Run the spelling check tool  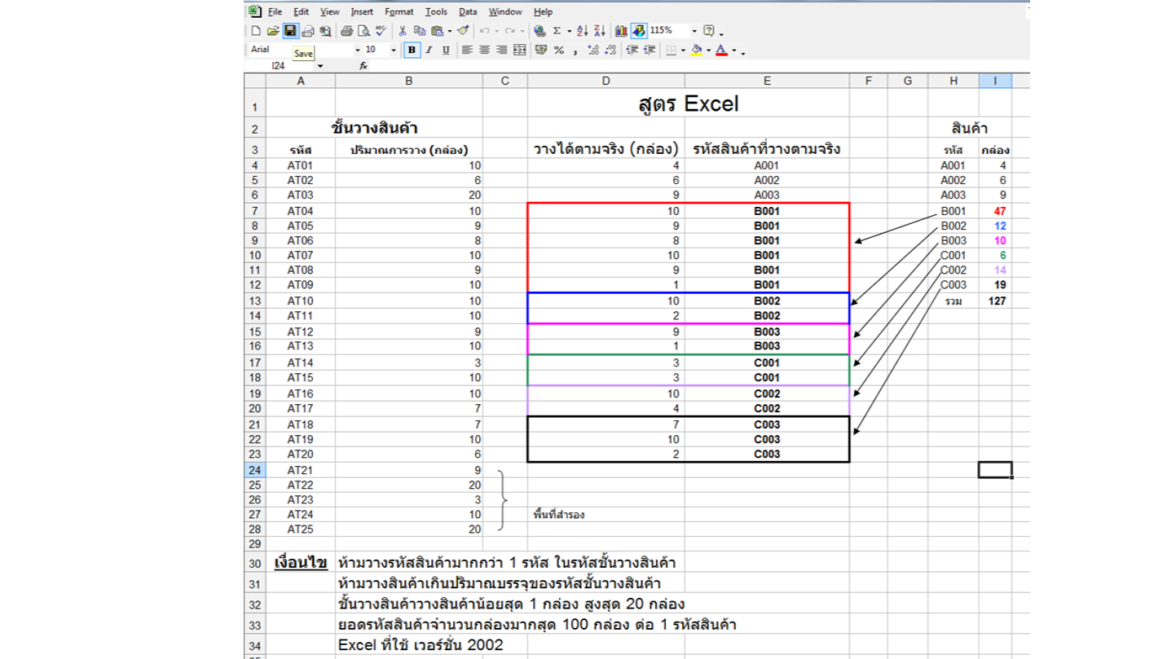381,31
